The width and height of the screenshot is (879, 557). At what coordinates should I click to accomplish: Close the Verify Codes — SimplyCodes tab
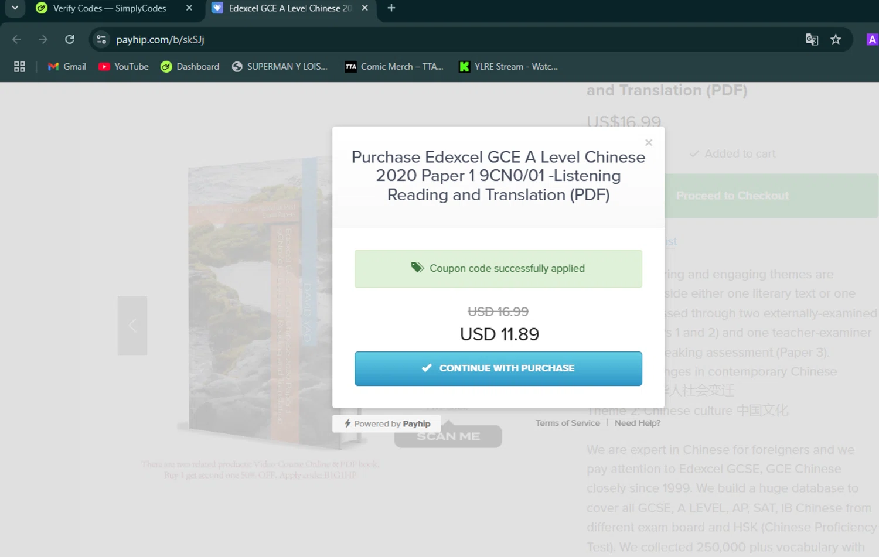coord(189,8)
